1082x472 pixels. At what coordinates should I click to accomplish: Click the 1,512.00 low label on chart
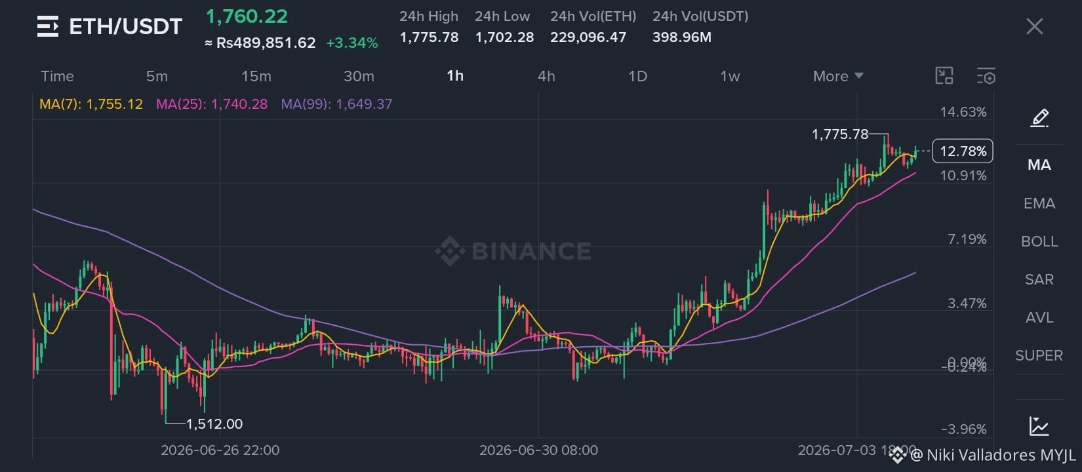pyautogui.click(x=214, y=424)
